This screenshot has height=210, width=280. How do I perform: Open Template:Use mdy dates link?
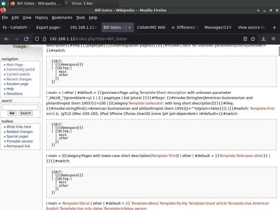(x=81, y=208)
